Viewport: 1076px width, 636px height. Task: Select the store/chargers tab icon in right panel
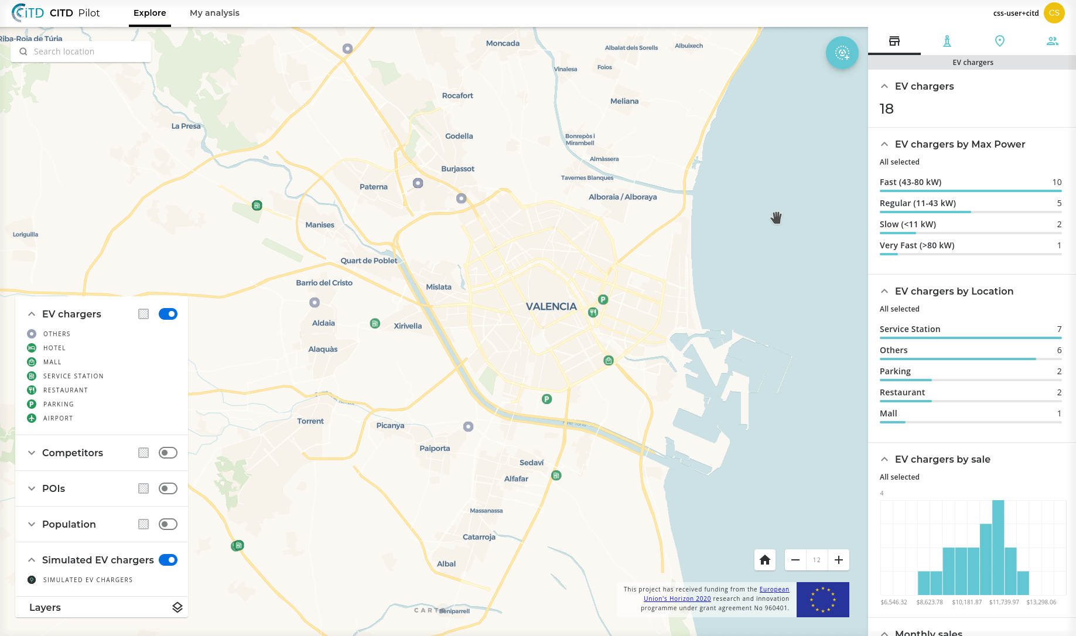(x=894, y=41)
